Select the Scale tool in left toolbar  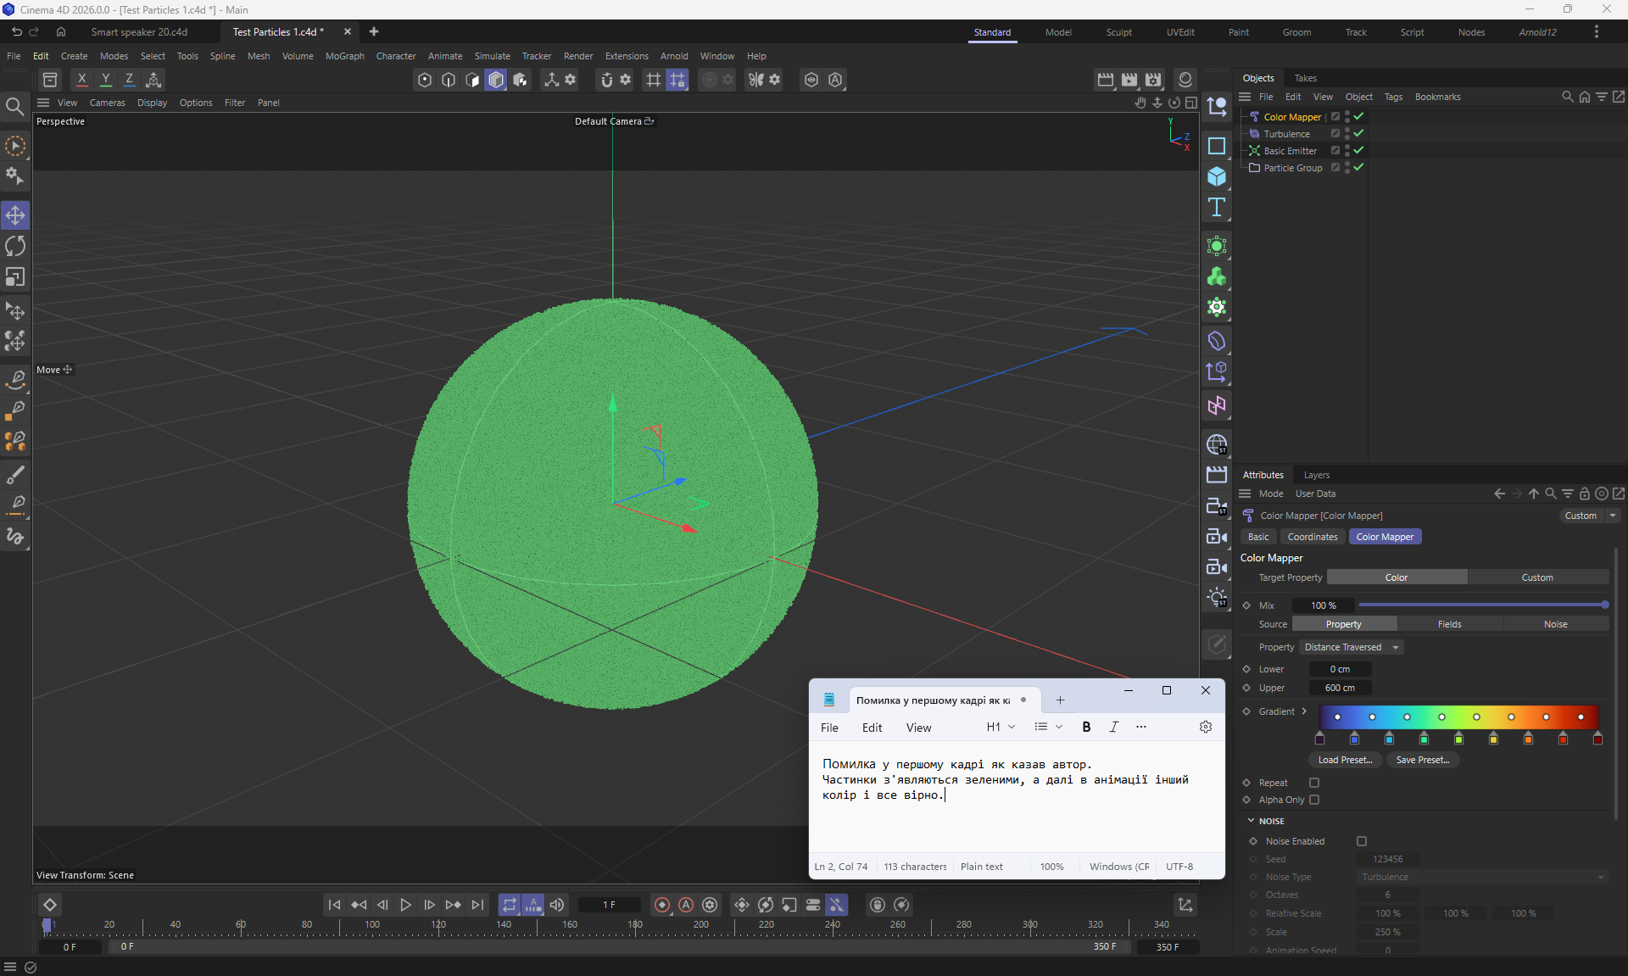(x=15, y=277)
